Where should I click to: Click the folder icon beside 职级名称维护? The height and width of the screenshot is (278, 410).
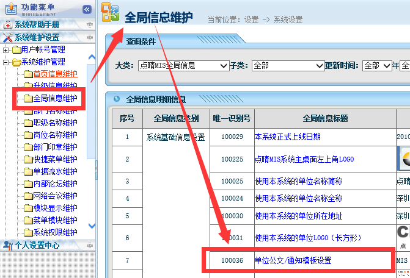click(x=28, y=123)
